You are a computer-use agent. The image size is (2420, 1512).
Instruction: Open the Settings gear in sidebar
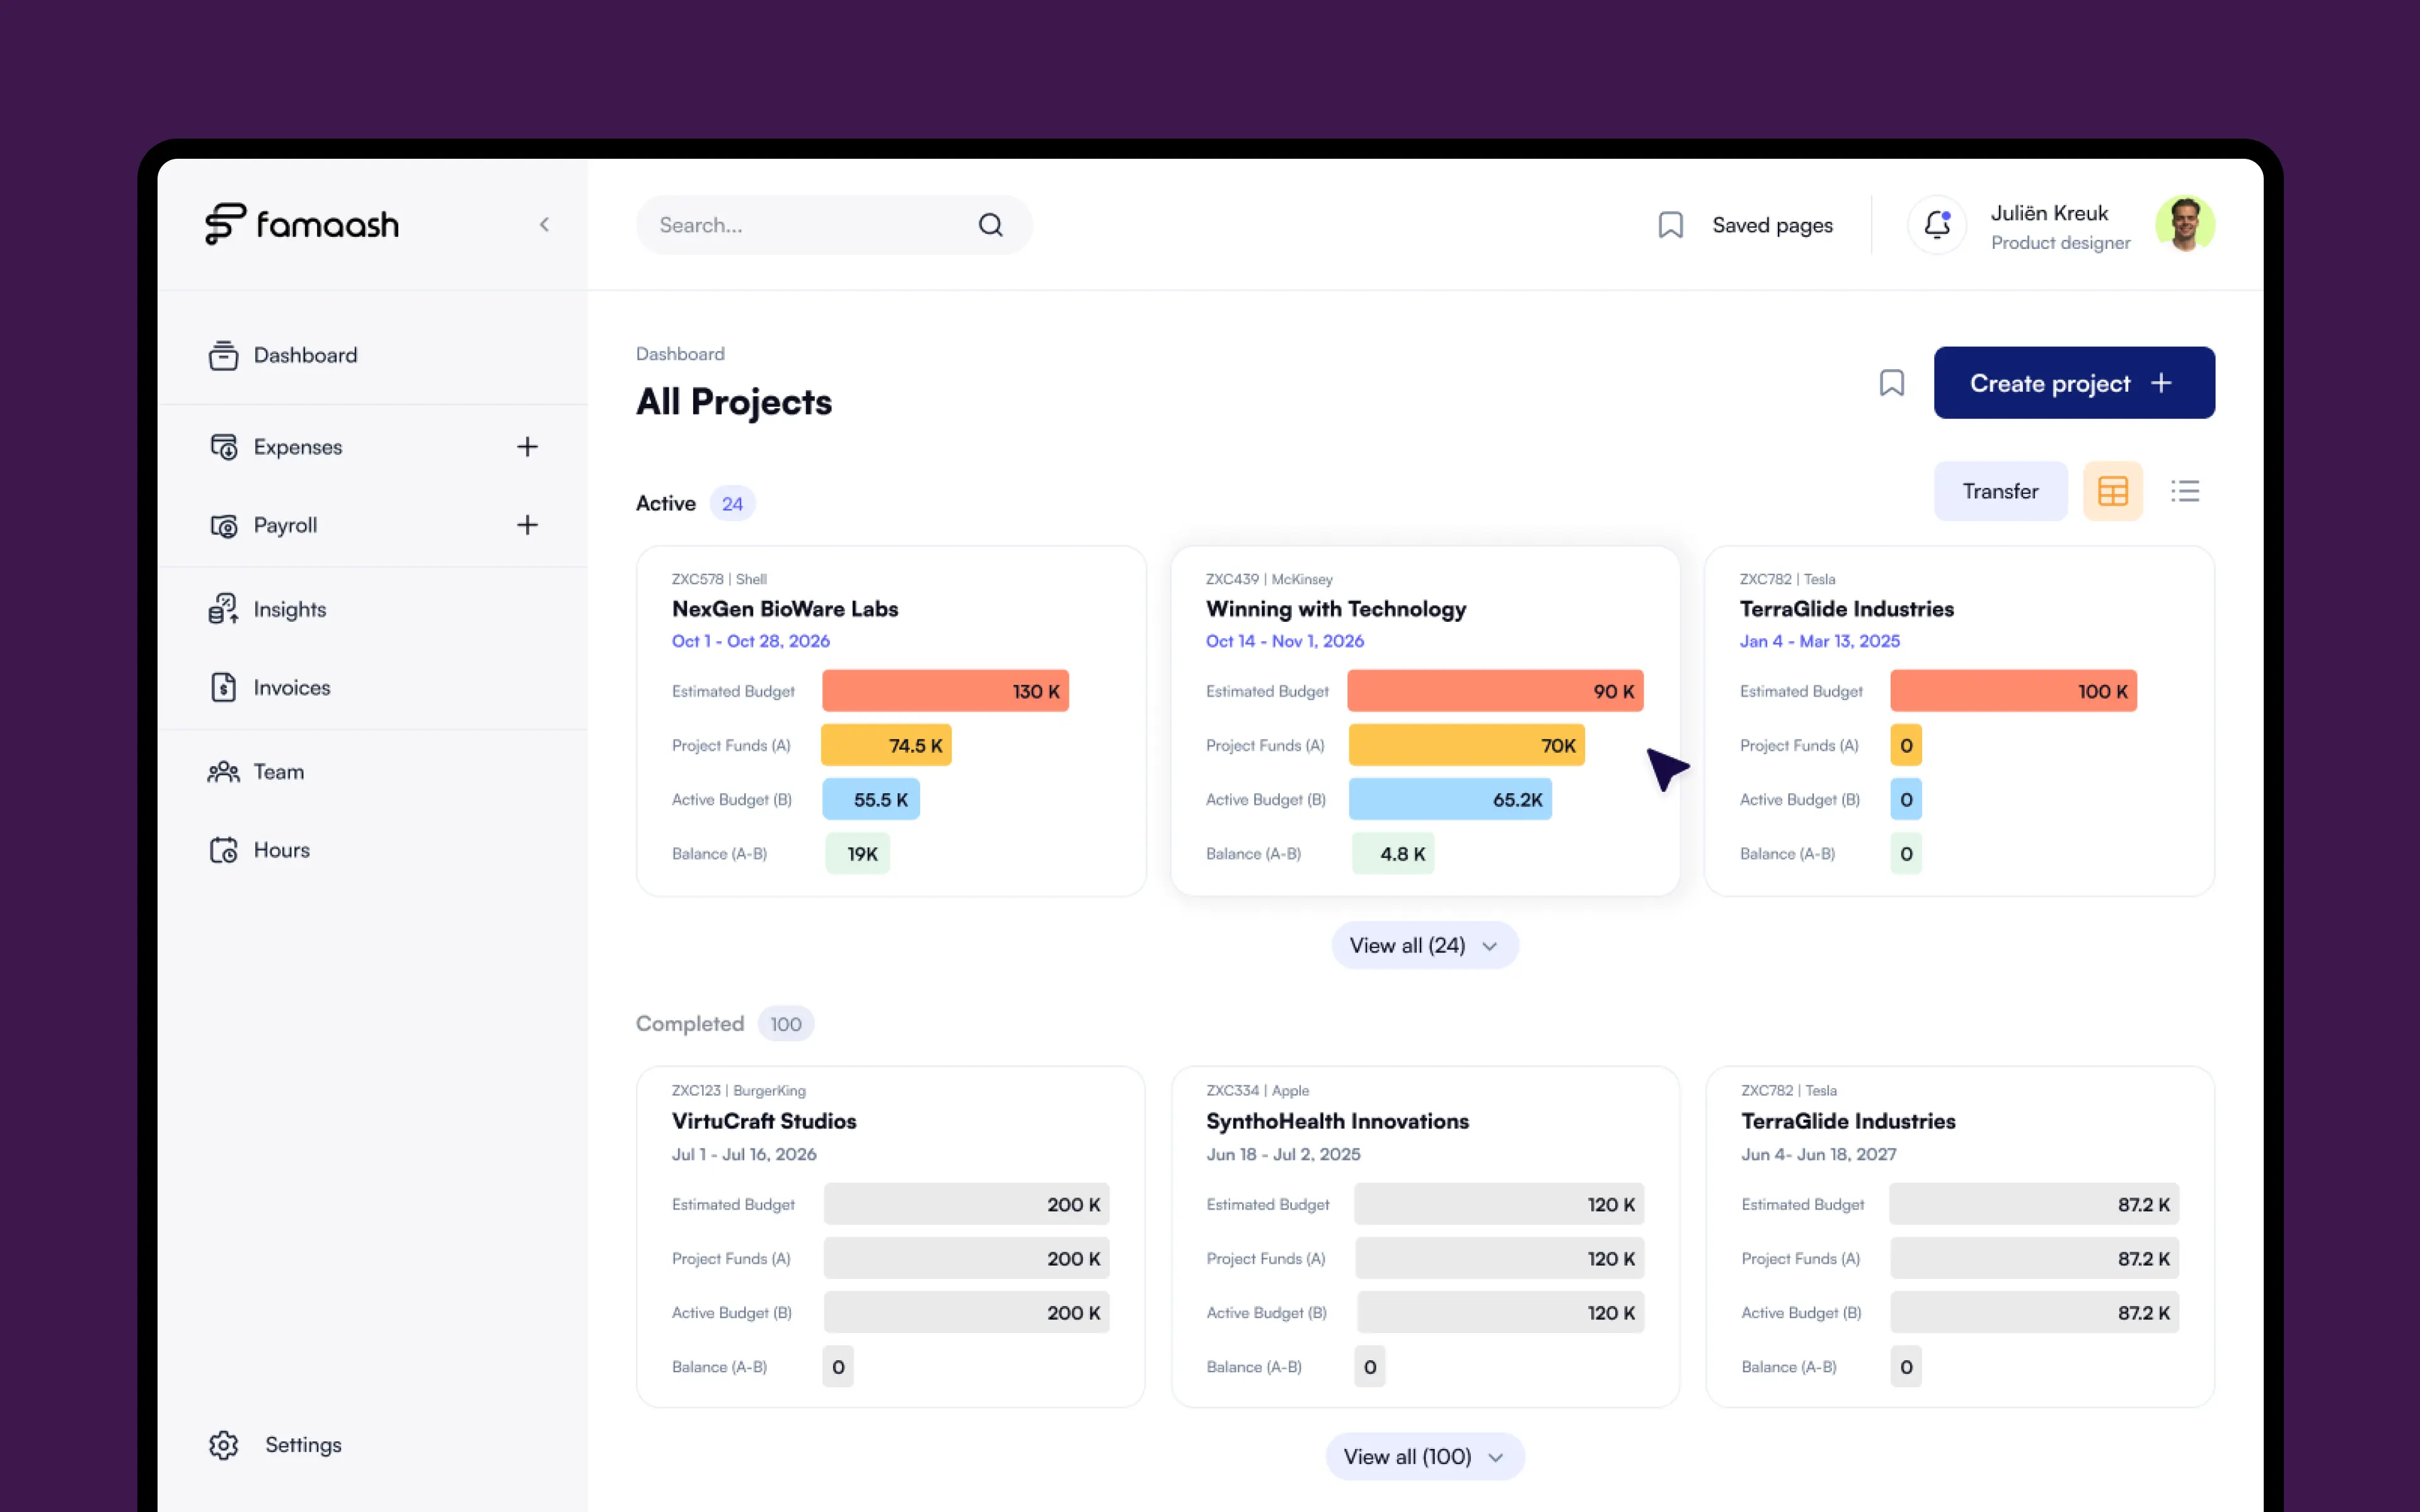[224, 1444]
